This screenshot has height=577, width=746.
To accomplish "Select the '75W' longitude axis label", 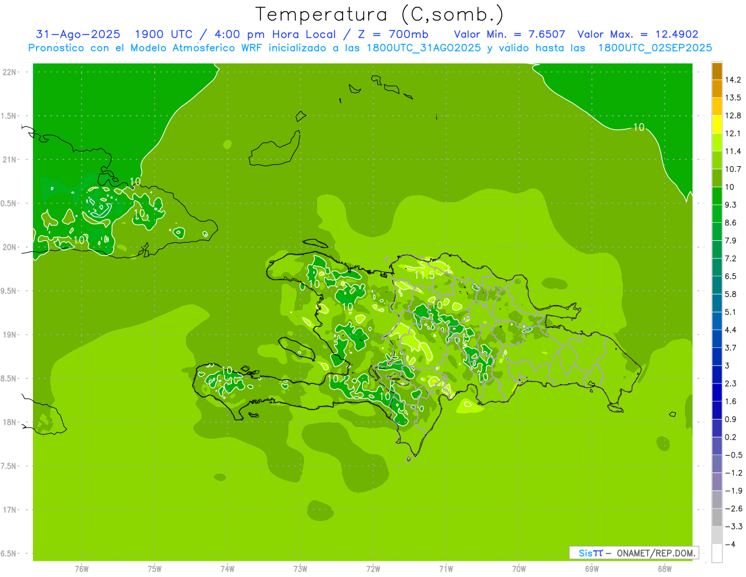I will 155,569.
